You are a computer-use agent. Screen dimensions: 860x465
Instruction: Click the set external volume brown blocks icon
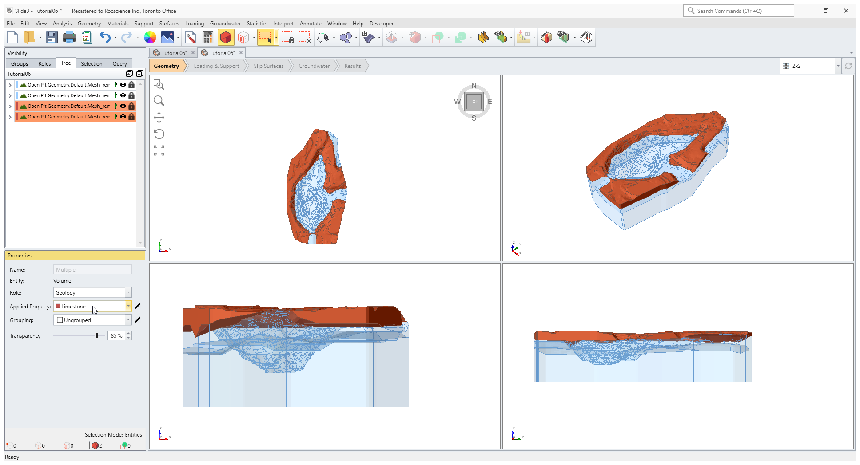coord(483,38)
